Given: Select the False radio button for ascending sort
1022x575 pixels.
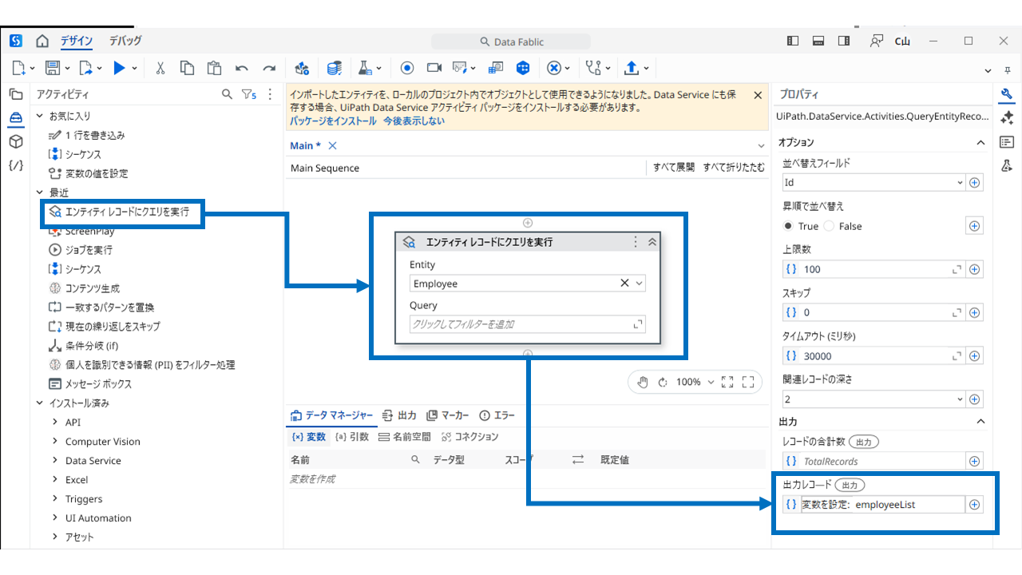Looking at the screenshot, I should pos(829,226).
